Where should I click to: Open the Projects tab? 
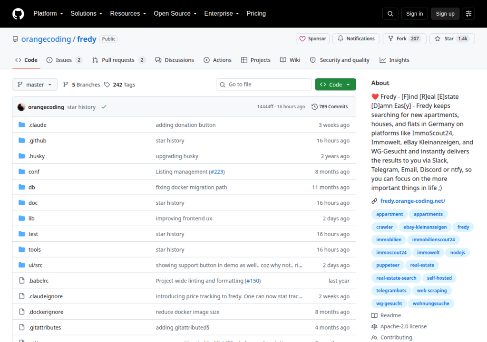pyautogui.click(x=256, y=60)
